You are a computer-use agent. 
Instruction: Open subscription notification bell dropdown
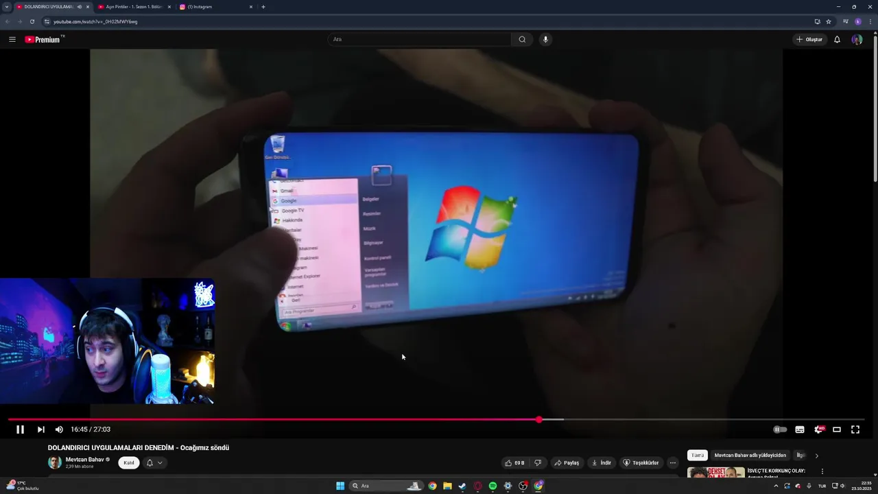(154, 462)
